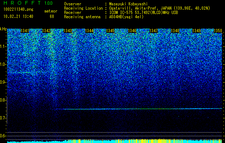
Task: Click the Ovserver label
Action: (73, 4)
